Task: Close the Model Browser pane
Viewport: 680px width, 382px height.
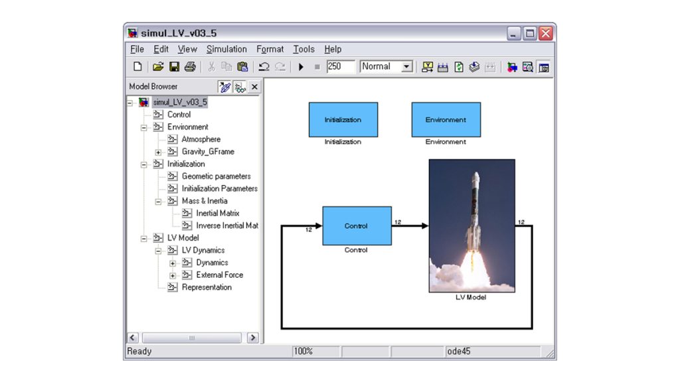Action: [x=254, y=87]
